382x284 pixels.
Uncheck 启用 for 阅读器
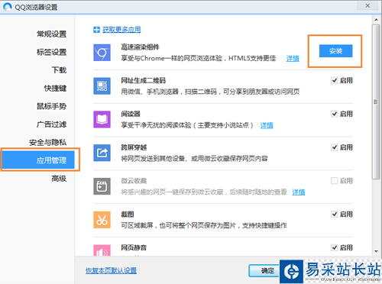[334, 114]
